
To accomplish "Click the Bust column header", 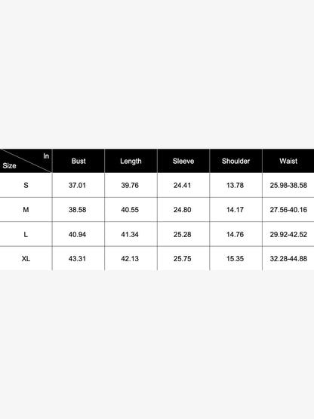I will (x=78, y=161).
